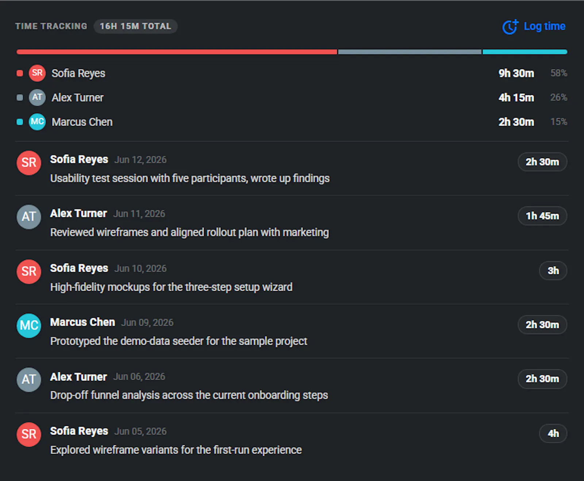Screen dimensions: 584x481
Task: Click Alex Turner name on Jun 11 entry
Action: (78, 214)
